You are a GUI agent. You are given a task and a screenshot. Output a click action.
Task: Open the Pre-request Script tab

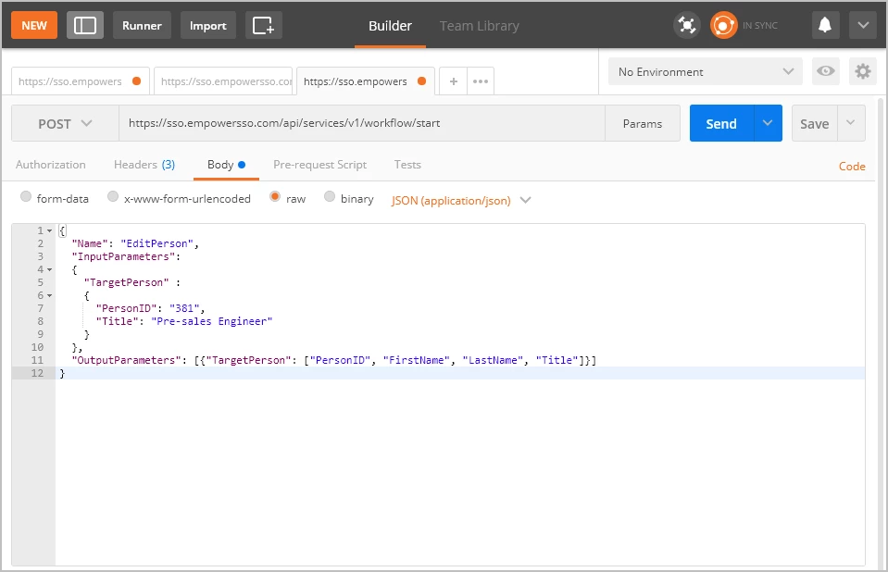pyautogui.click(x=319, y=165)
